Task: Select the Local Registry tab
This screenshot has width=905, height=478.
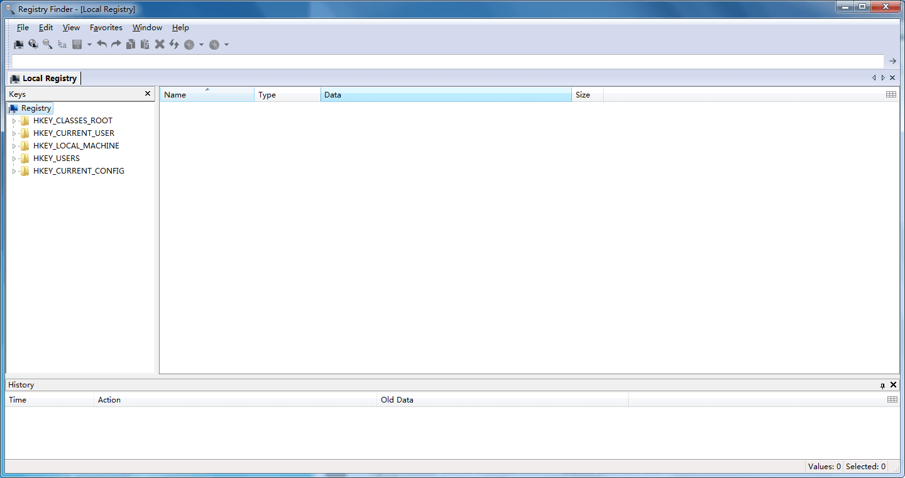Action: 44,79
